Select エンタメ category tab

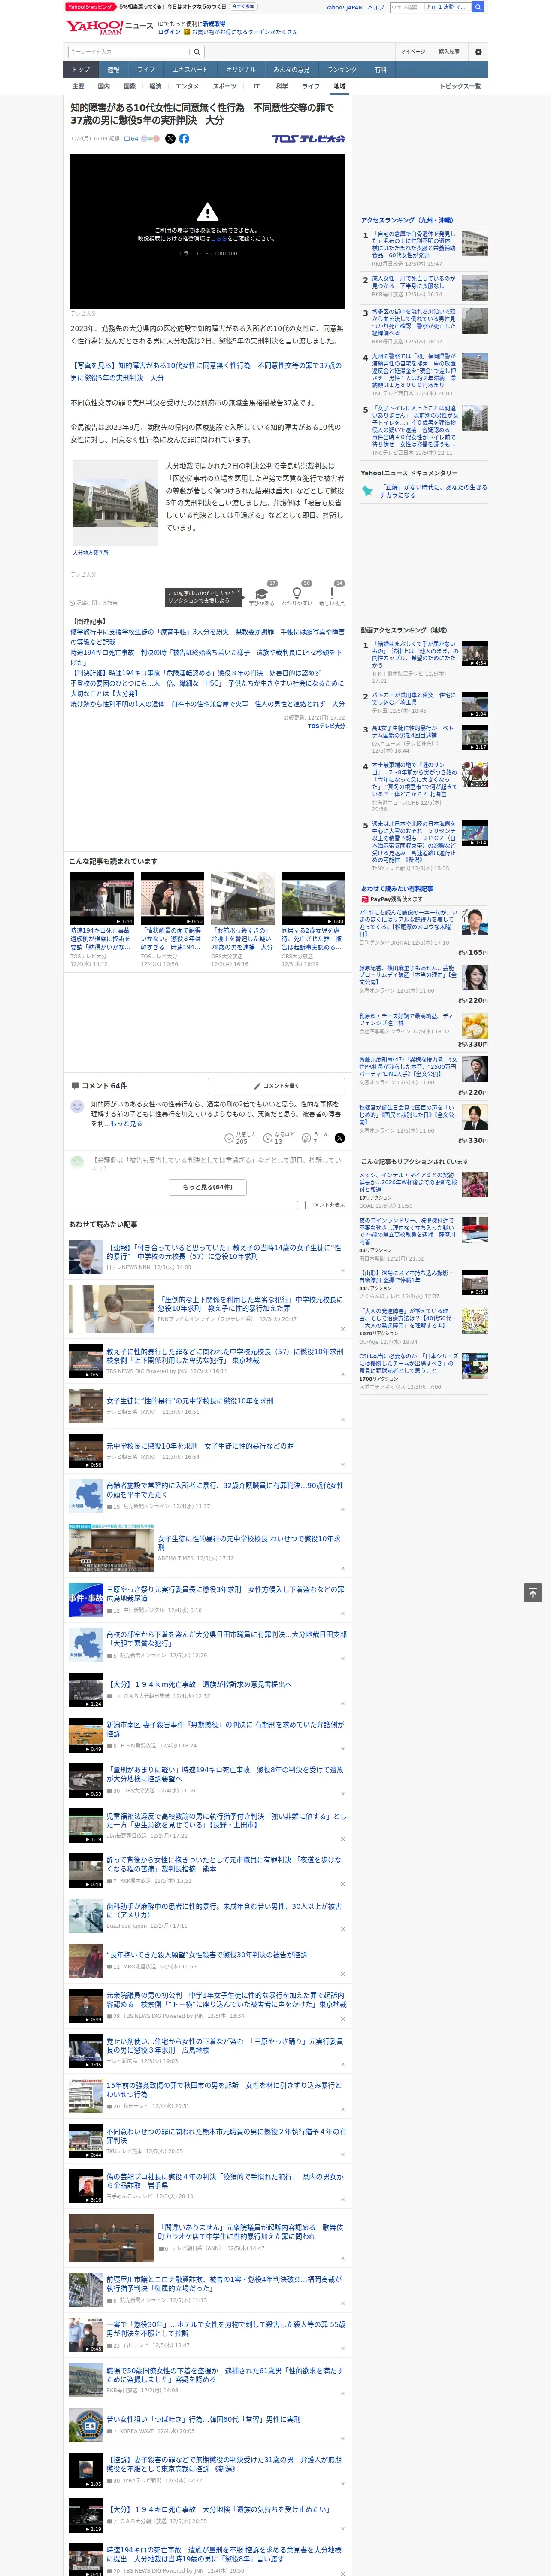click(187, 86)
